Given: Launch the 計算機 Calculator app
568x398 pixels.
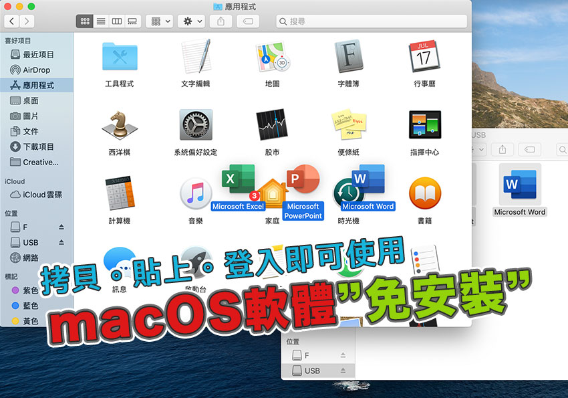Looking at the screenshot, I should 120,193.
